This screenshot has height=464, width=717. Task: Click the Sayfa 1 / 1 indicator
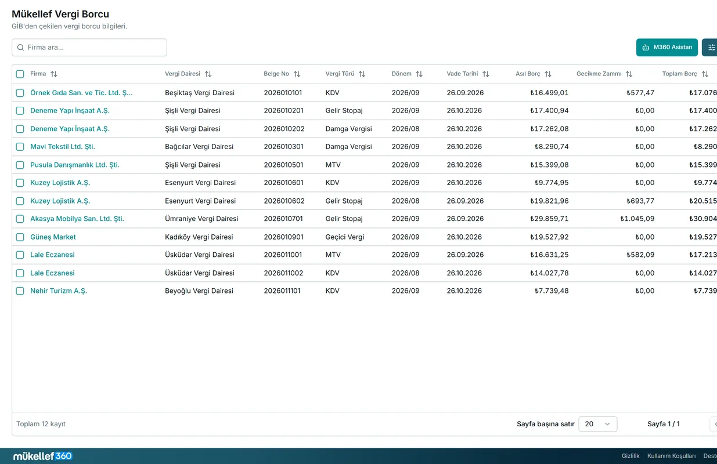click(664, 424)
